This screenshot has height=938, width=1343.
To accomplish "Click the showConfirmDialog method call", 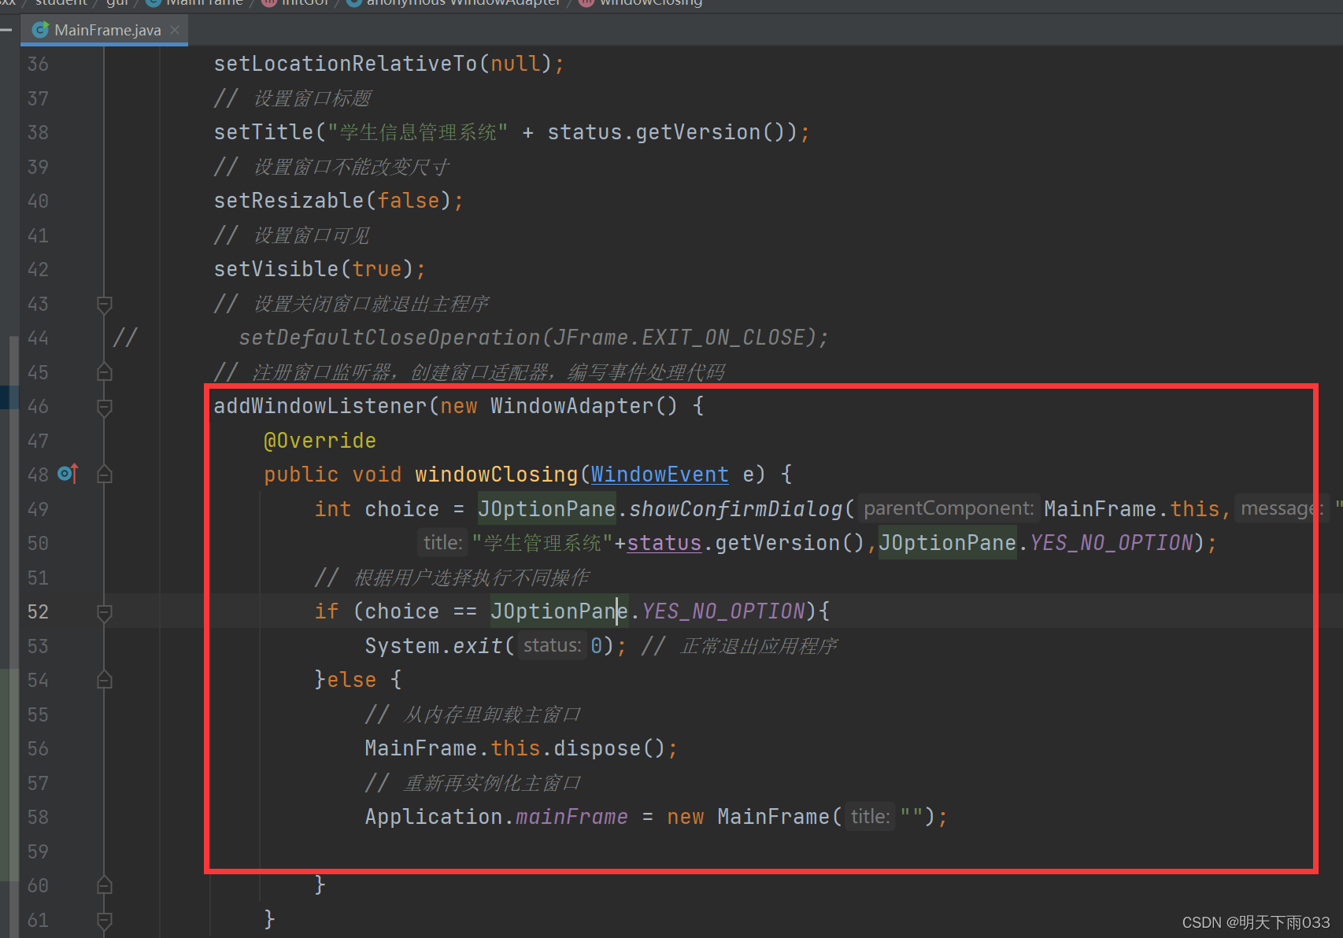I will tap(736, 509).
